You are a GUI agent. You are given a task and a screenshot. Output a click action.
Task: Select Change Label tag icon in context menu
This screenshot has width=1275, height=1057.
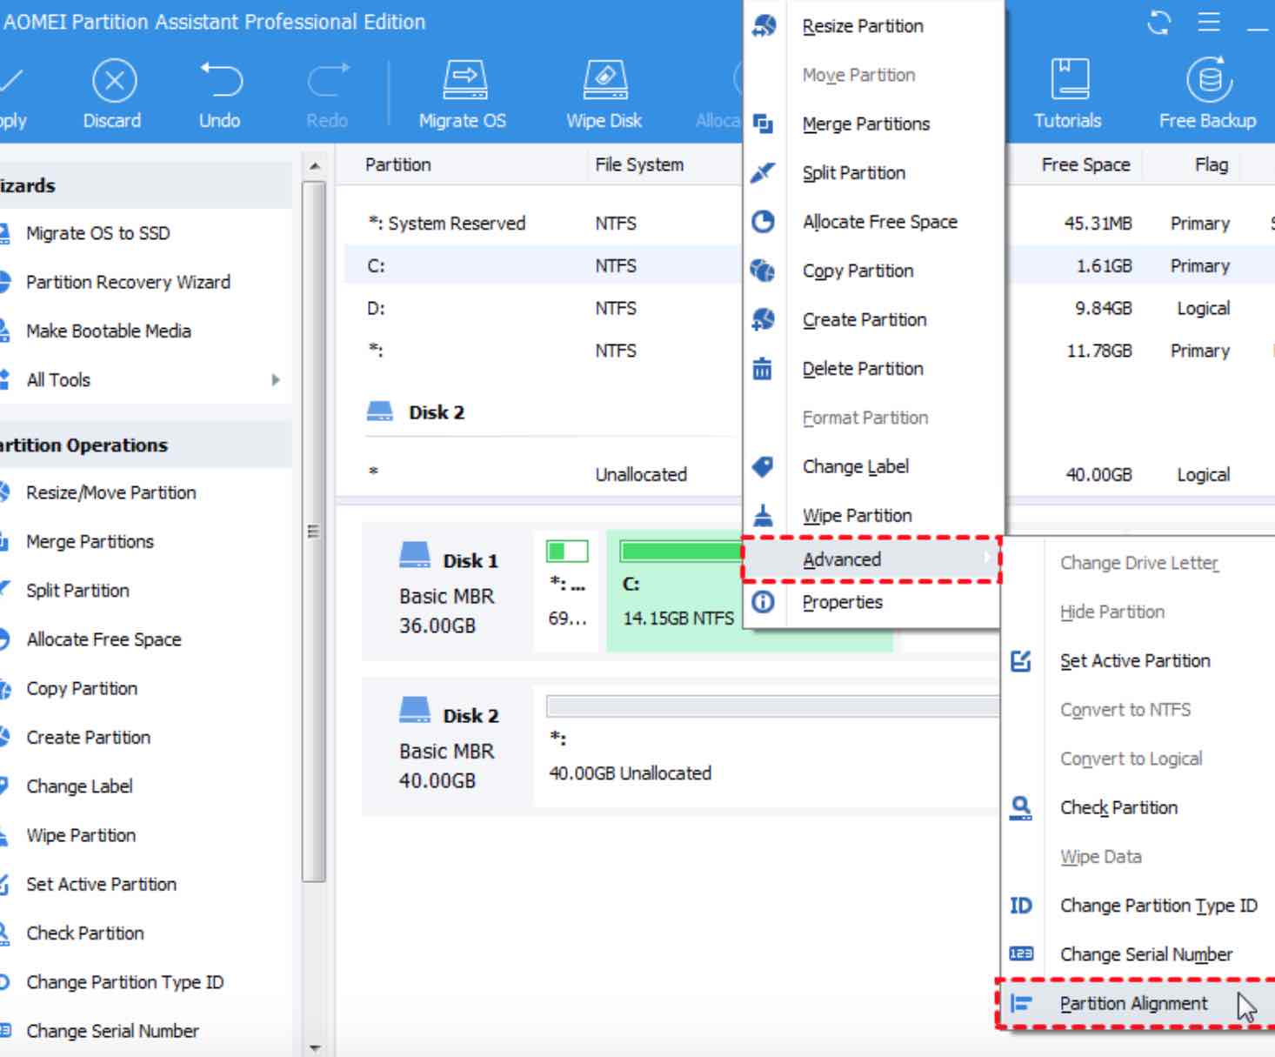763,466
